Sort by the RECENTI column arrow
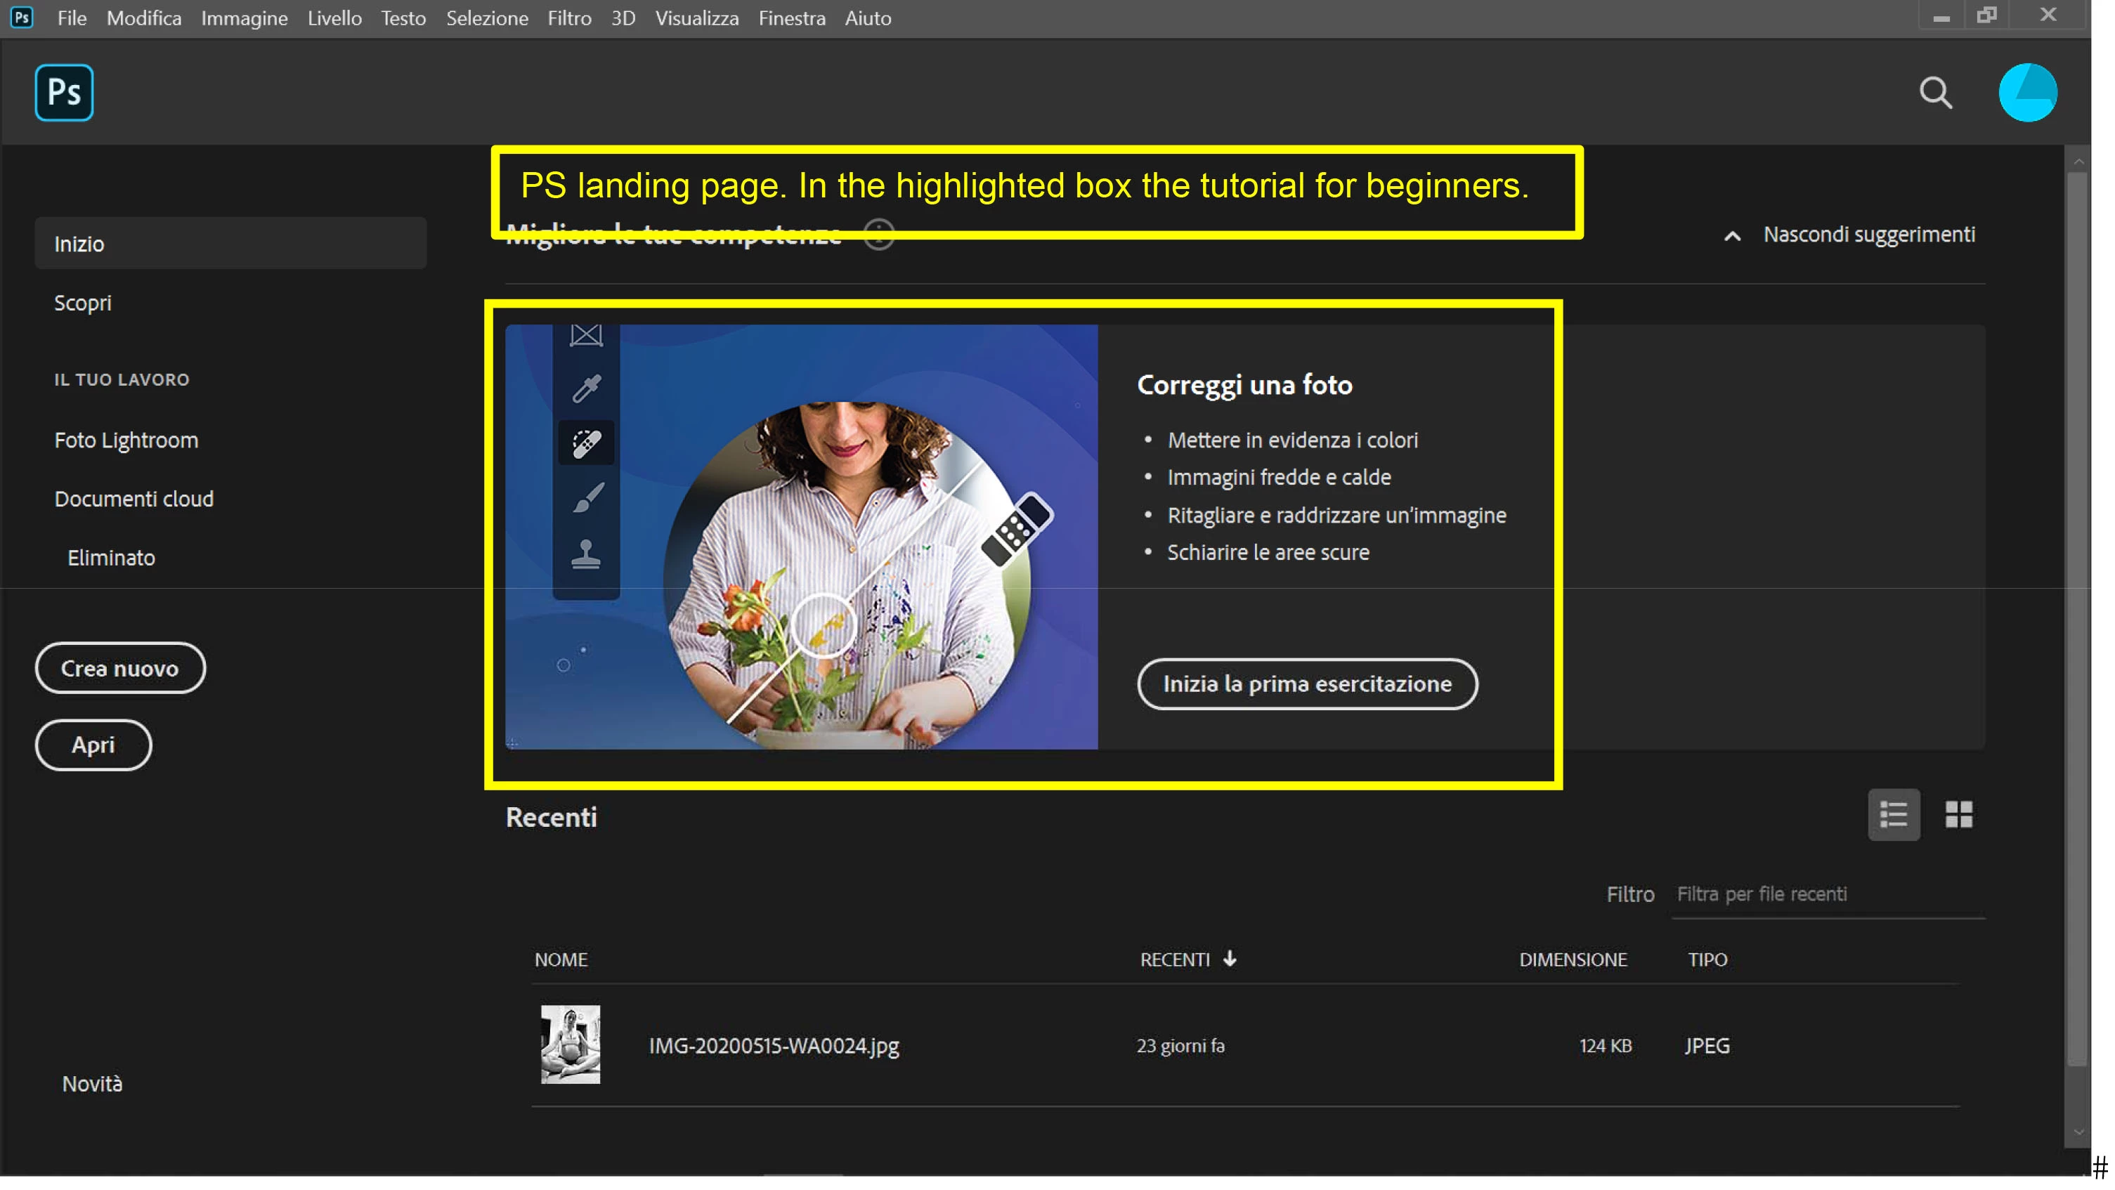Image resolution: width=2115 pixels, height=1190 pixels. click(x=1229, y=959)
